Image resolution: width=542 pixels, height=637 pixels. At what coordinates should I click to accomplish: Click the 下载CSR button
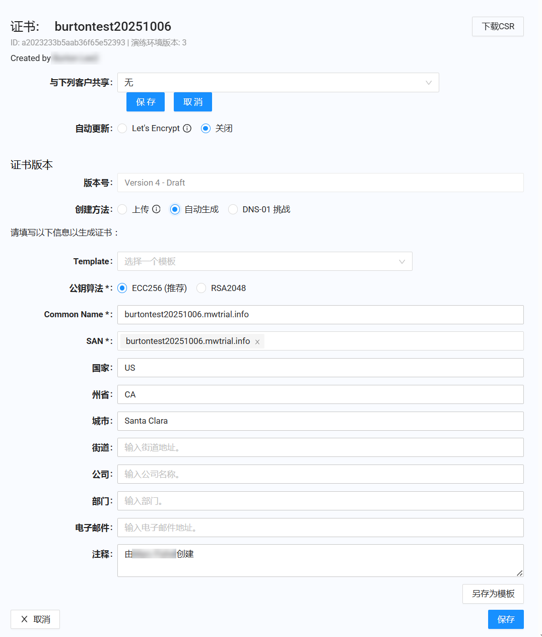coord(498,27)
